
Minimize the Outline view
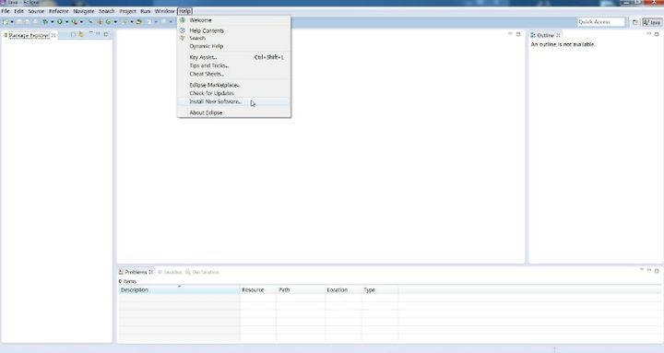click(x=648, y=34)
